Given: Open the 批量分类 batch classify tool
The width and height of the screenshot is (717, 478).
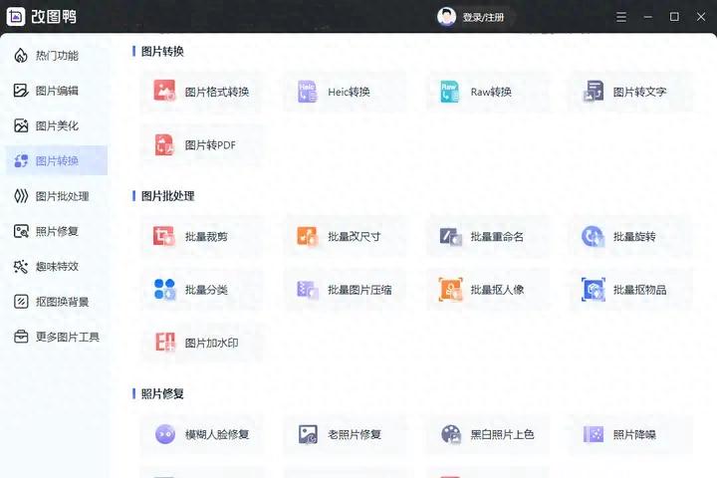Looking at the screenshot, I should click(x=201, y=290).
